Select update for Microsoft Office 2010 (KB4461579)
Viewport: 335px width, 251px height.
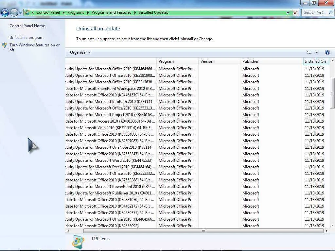tap(197, 95)
